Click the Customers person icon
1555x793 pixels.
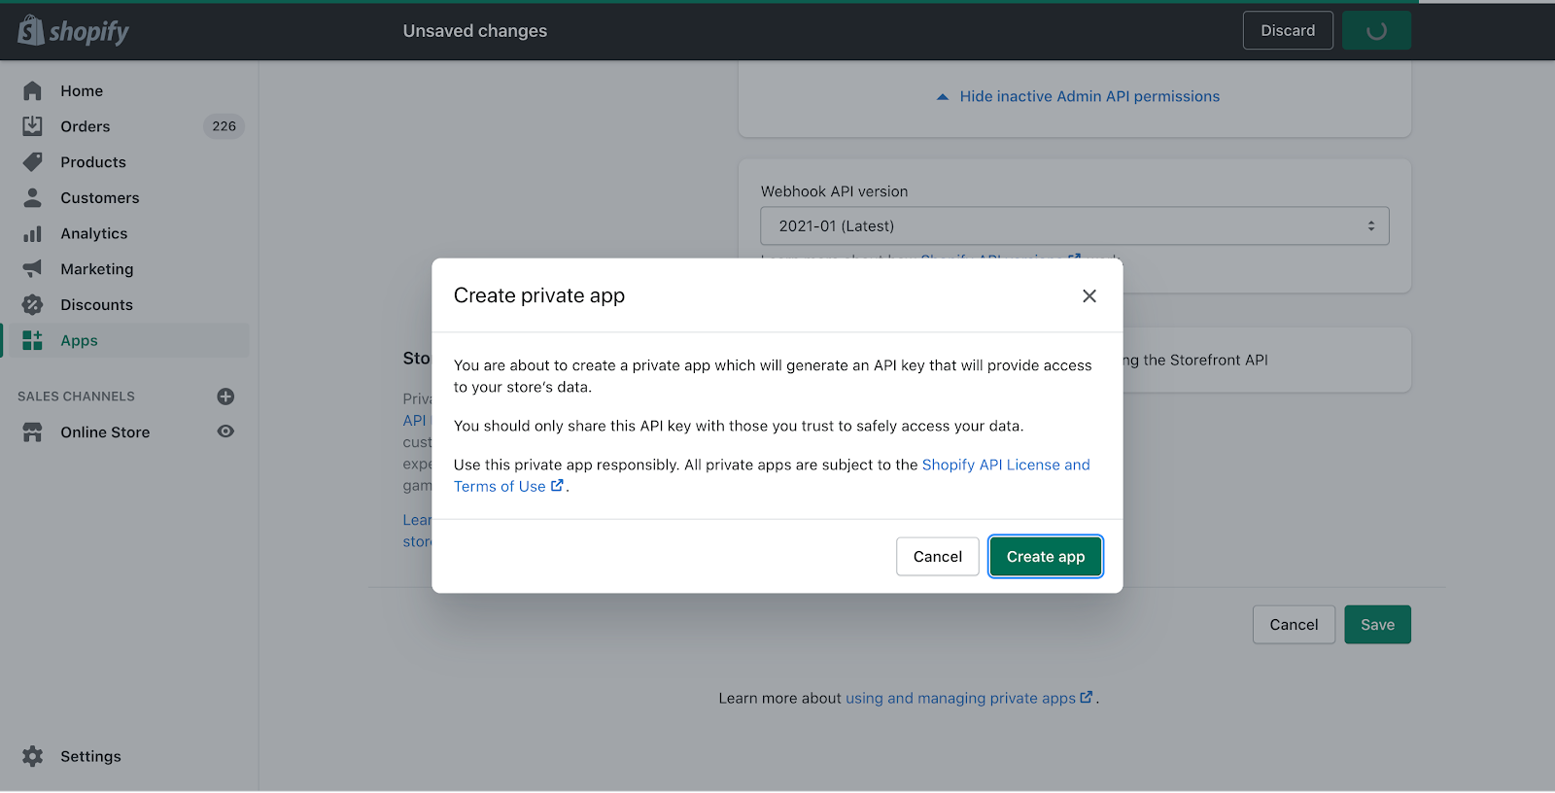pos(32,198)
